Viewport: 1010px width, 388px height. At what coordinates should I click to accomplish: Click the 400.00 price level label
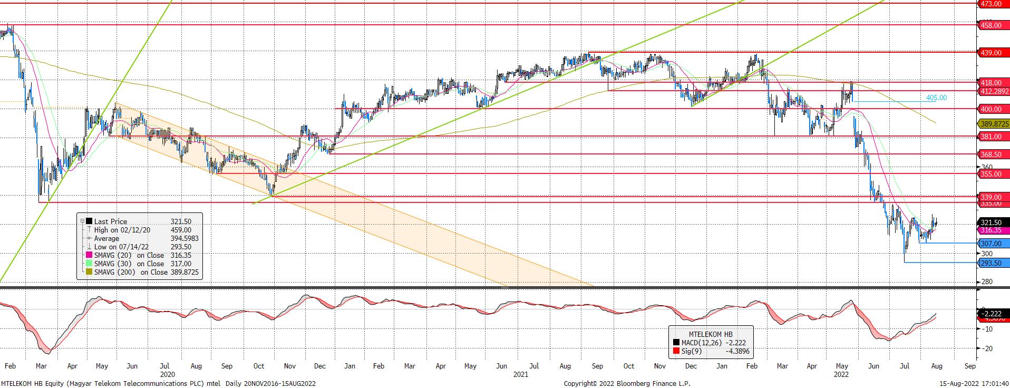click(994, 109)
